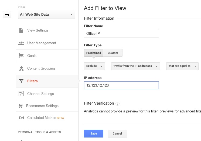The width and height of the screenshot is (201, 141).
Task: Save the new filter
Action: click(x=94, y=133)
